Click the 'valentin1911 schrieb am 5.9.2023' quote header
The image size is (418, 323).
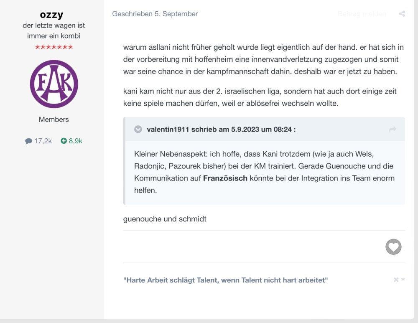pyautogui.click(x=221, y=130)
